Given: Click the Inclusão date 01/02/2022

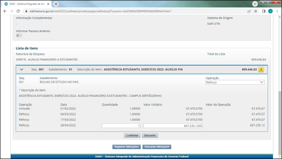Looking at the screenshot, I should point(68,108).
